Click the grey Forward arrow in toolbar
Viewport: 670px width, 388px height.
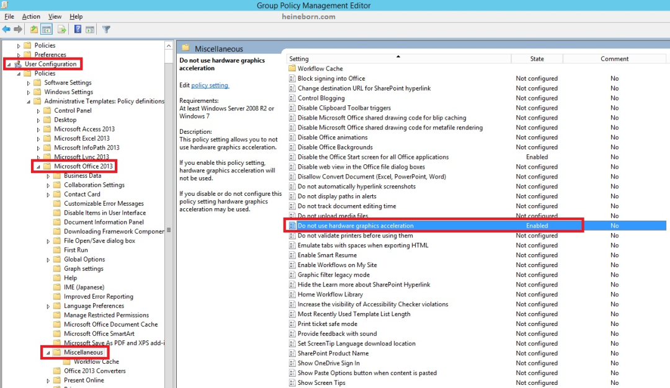click(x=18, y=30)
